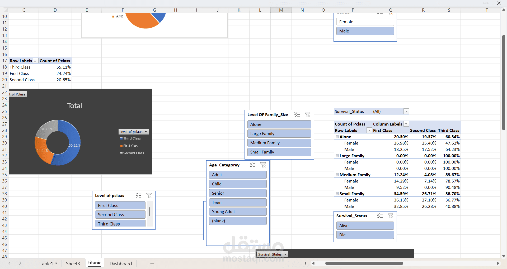Open Column Labels filter dropdown

406,124
